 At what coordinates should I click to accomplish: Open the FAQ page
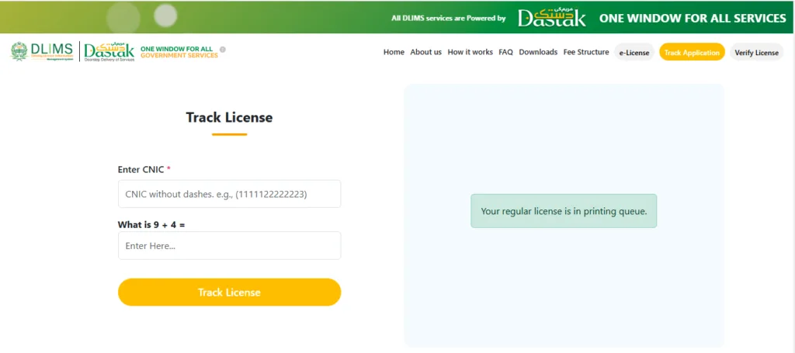point(505,52)
